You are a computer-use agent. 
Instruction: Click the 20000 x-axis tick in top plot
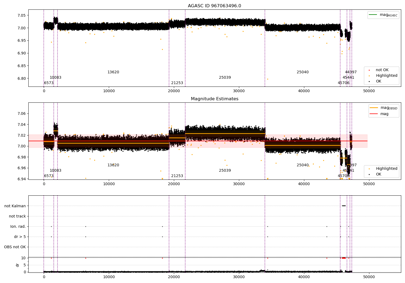174,91
